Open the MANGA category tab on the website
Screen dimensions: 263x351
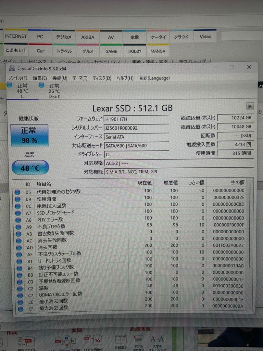point(158,51)
